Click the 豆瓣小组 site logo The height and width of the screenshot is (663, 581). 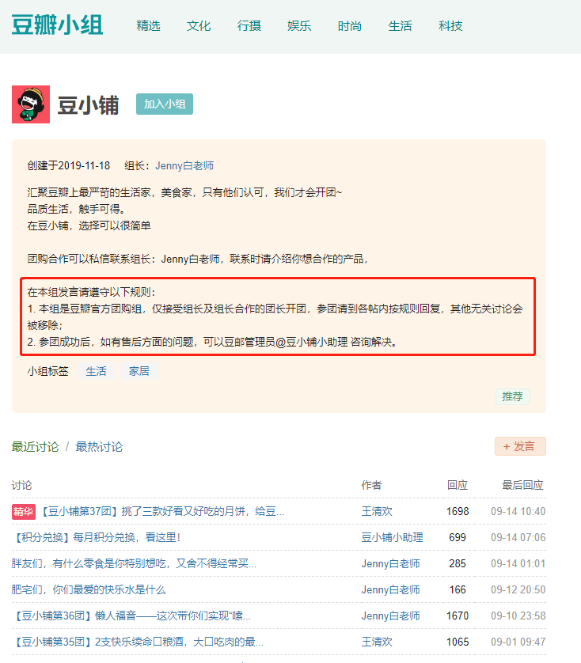57,25
